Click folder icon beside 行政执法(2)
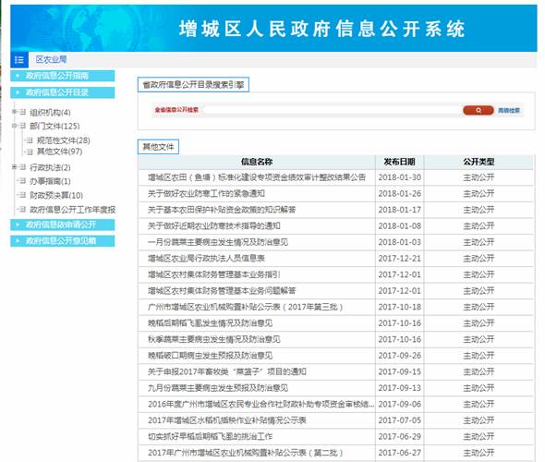 click(23, 167)
